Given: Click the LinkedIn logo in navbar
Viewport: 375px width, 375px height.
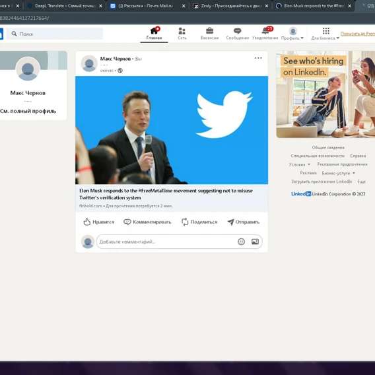Looking at the screenshot, I should point(1,34).
